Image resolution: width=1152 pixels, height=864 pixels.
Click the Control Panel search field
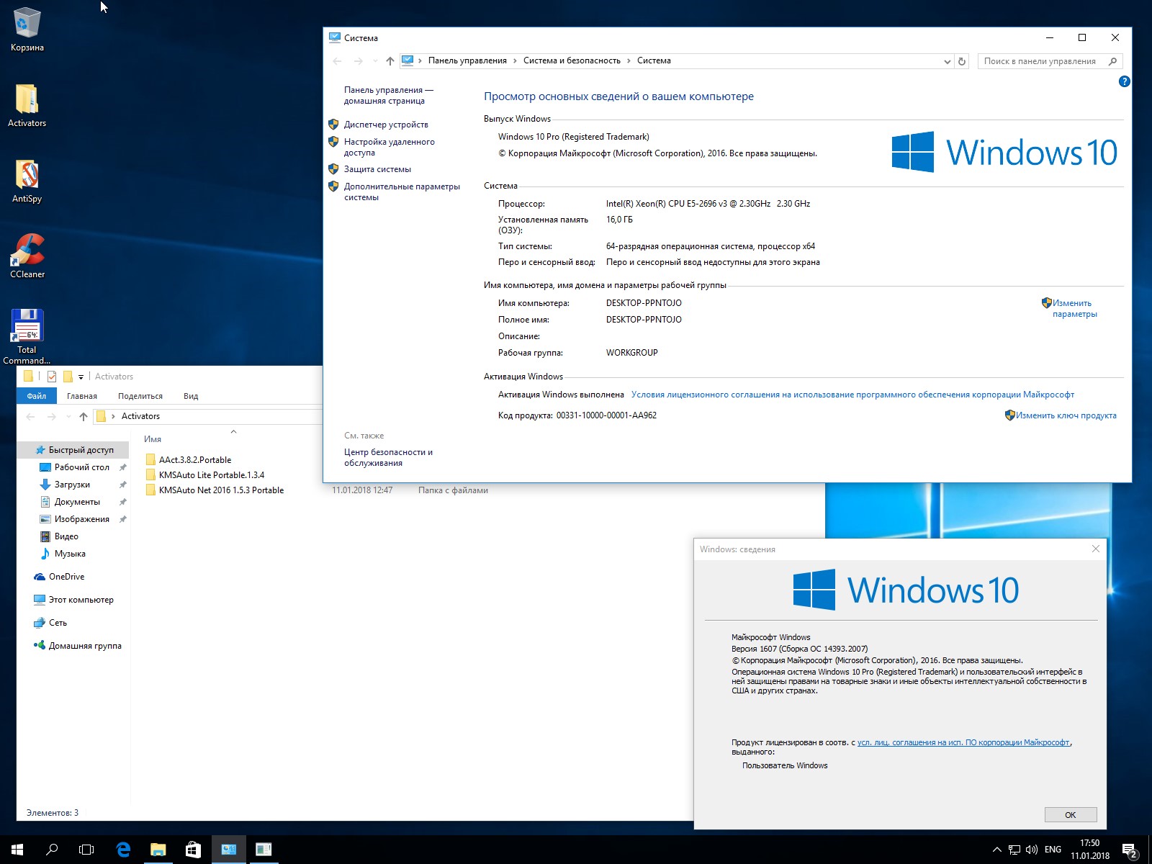[1040, 61]
